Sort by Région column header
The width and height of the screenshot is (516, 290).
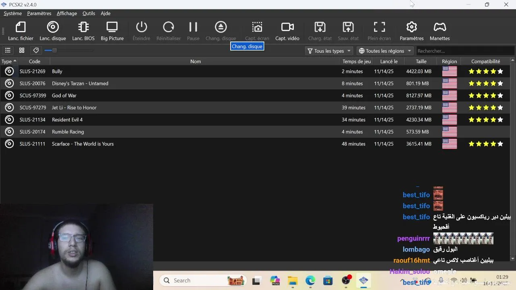click(449, 61)
